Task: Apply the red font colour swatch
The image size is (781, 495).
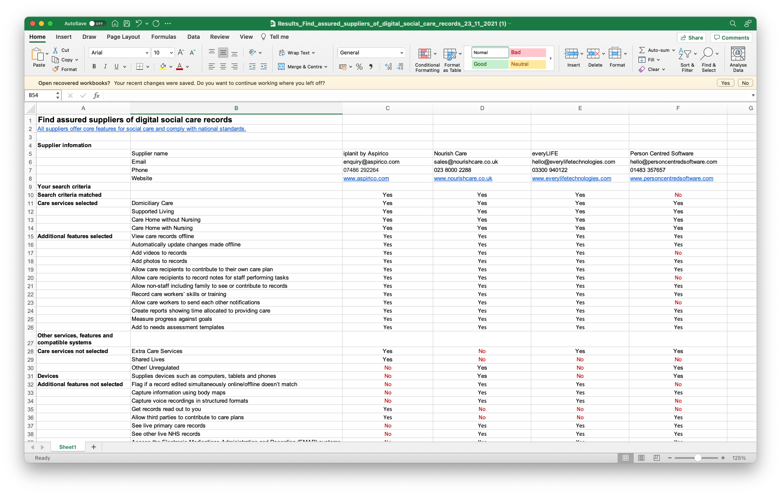Action: click(180, 67)
